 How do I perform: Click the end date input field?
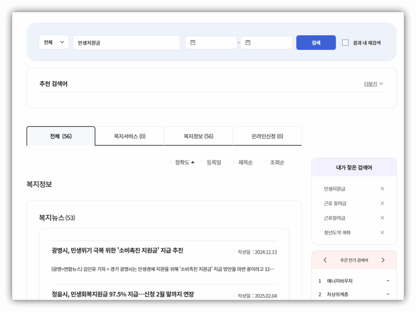tap(266, 43)
